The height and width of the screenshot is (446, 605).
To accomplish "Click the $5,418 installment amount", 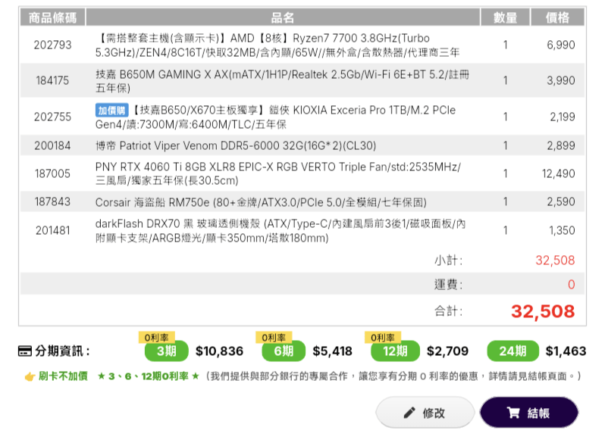I will point(332,351).
